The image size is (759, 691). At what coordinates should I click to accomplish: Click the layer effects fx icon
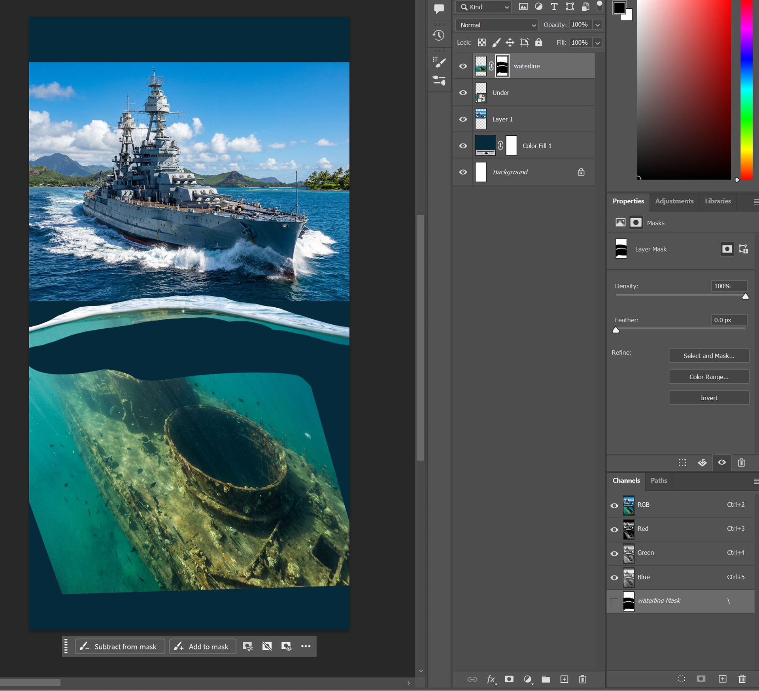[x=491, y=679]
